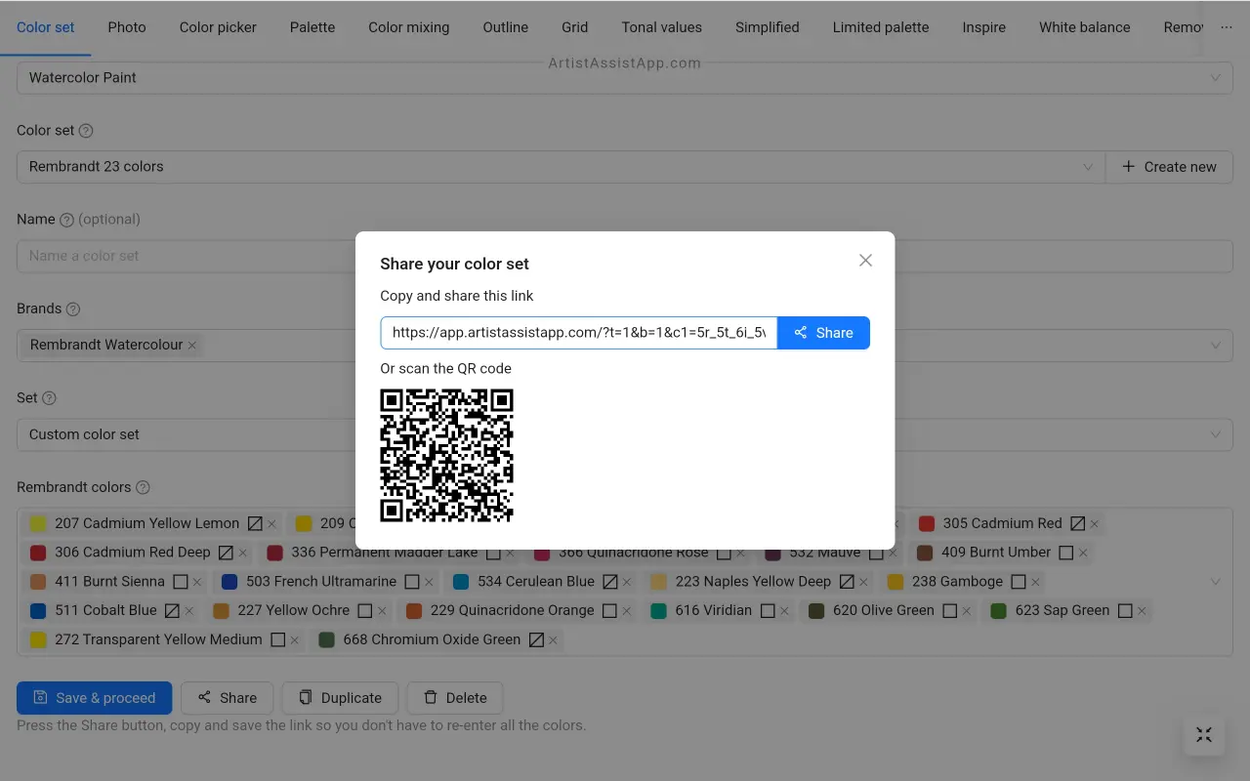This screenshot has width=1250, height=781.
Task: Click Save & proceed button
Action: (95, 698)
